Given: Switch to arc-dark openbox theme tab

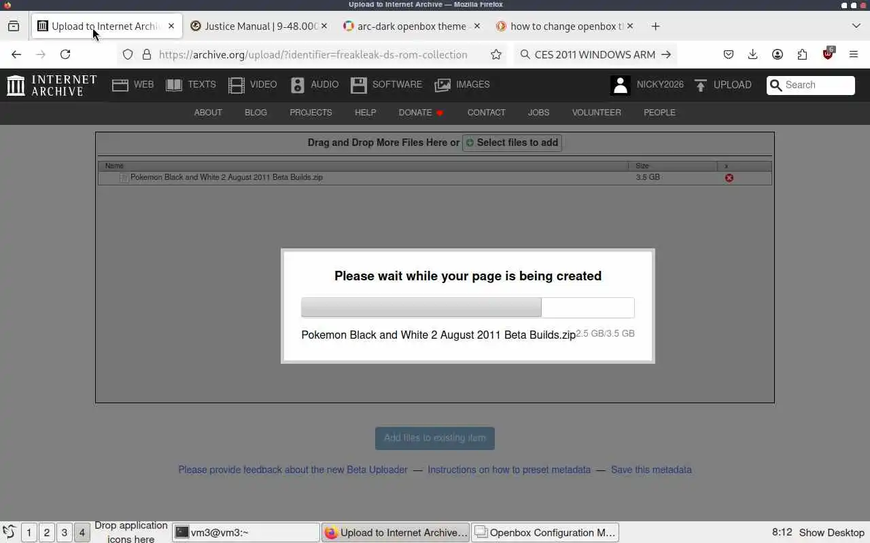Looking at the screenshot, I should click(413, 26).
